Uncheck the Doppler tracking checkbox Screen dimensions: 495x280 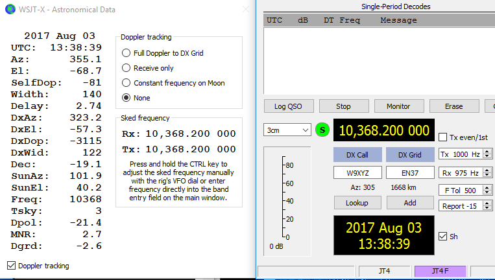(10, 266)
